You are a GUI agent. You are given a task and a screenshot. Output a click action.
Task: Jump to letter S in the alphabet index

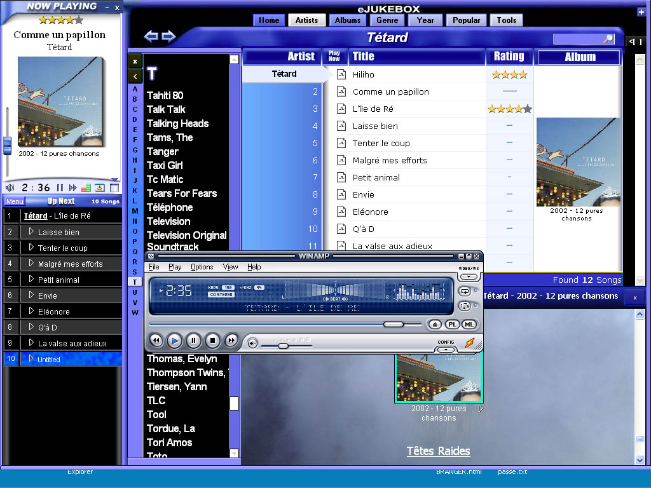(135, 272)
